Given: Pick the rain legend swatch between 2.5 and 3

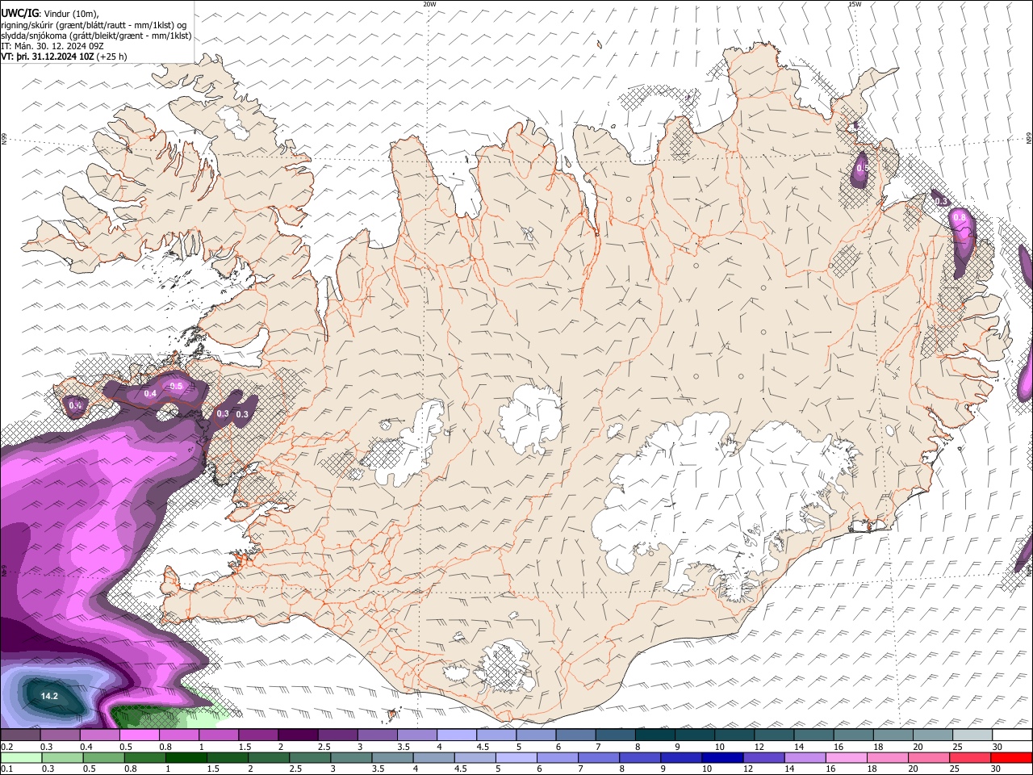Looking at the screenshot, I should (x=310, y=757).
